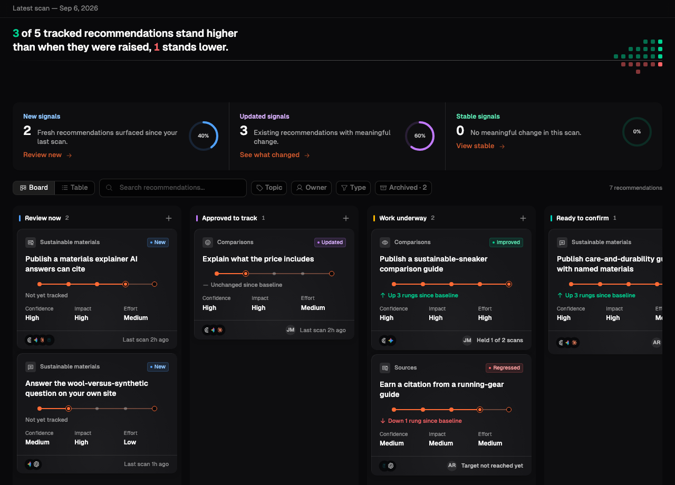Open the 'Explain what the price includes' card title

[258, 259]
